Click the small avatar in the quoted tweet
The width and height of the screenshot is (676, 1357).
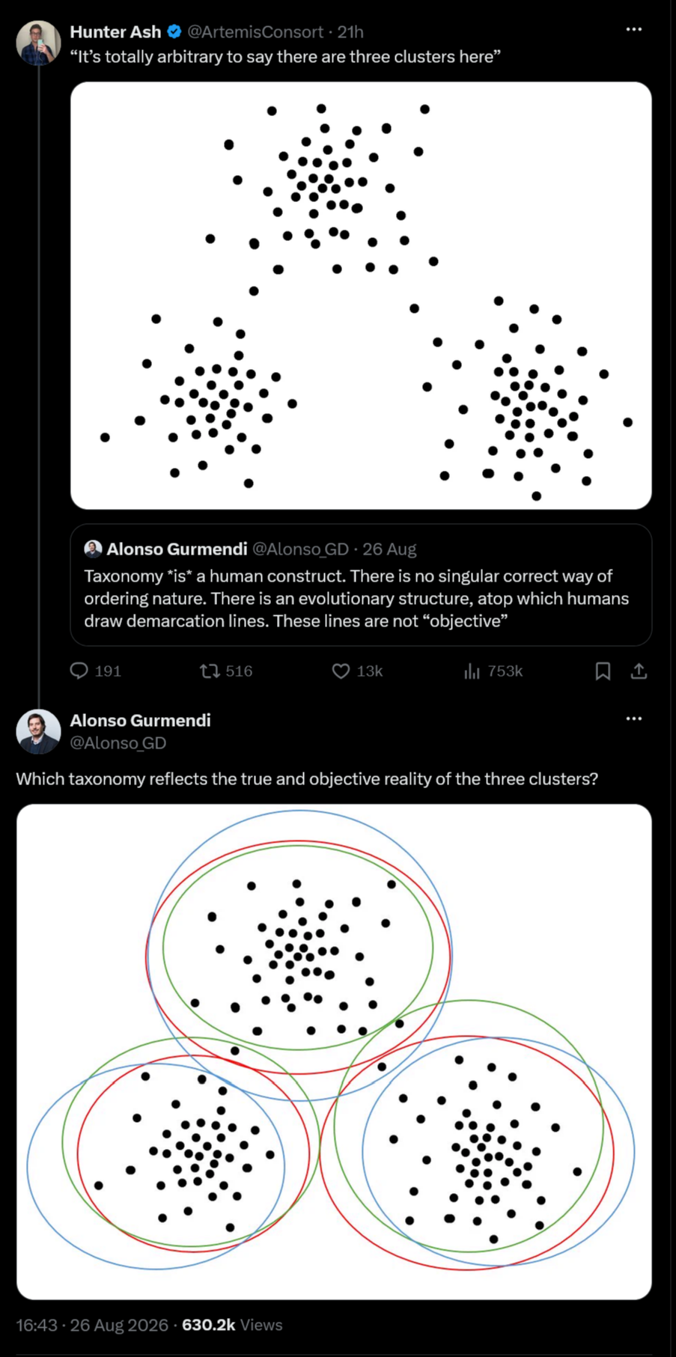93,549
